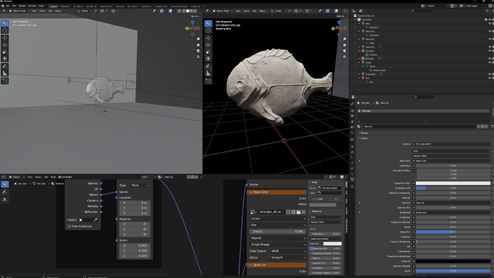Screen dimensions: 494x278
Task: Open the Mapping Type dropdown set to Point
Action: [140, 185]
